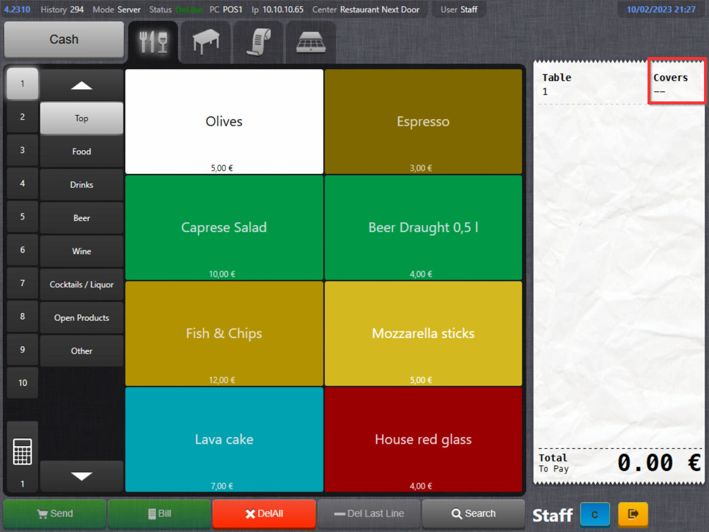
Task: Open the calculator keypad
Action: [x=22, y=452]
